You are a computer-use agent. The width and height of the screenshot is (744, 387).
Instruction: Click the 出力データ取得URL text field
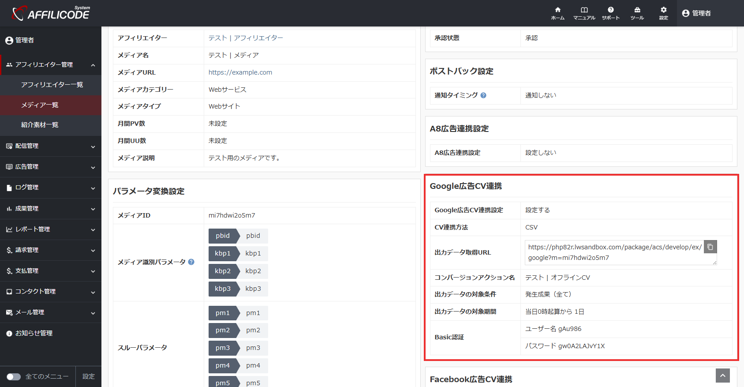pos(614,252)
